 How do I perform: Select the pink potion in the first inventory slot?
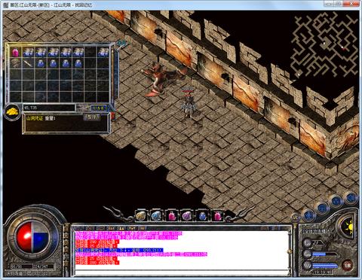pos(16,52)
